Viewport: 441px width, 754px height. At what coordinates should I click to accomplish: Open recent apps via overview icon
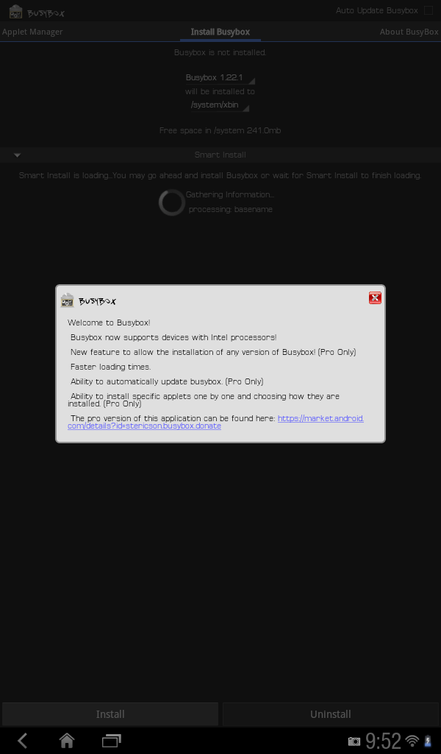coord(111,741)
